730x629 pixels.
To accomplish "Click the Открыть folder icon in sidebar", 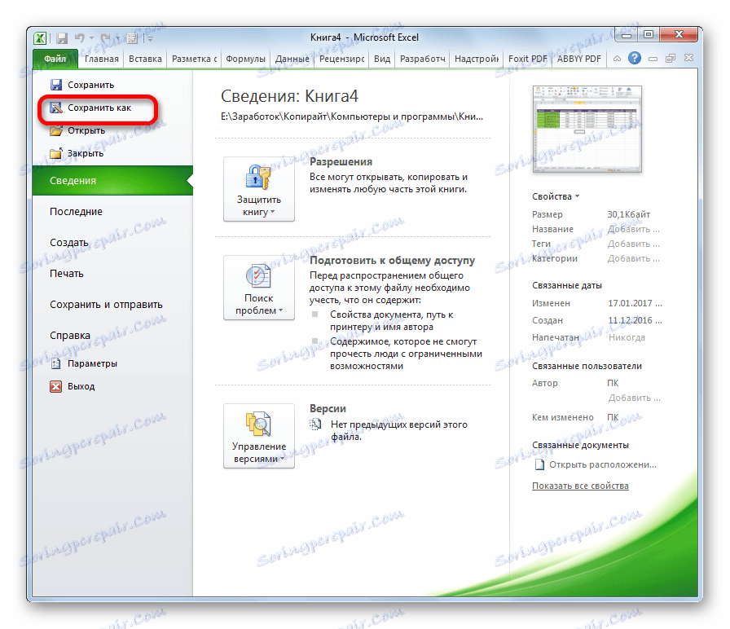I will click(x=55, y=130).
